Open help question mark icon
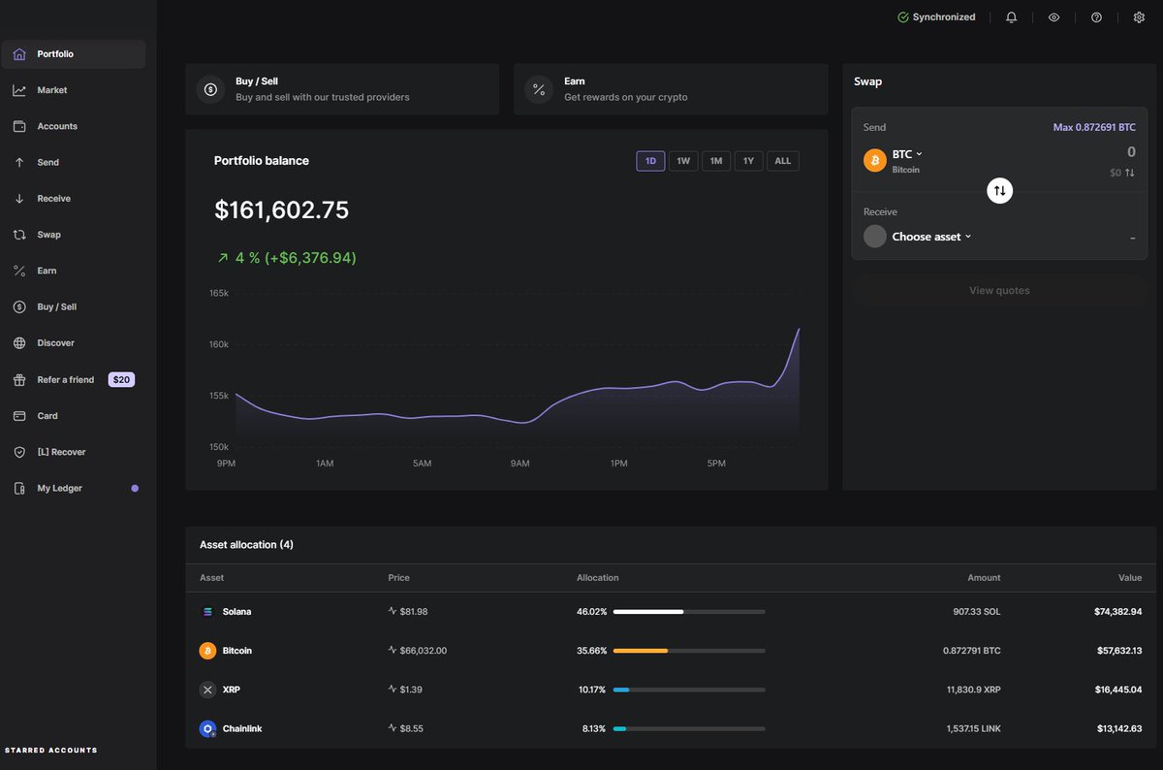 point(1096,17)
